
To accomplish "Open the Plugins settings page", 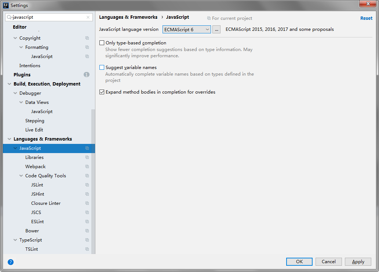I will pos(22,75).
